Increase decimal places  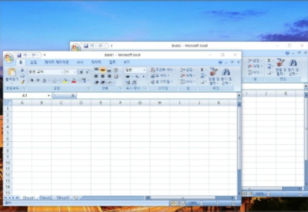(128, 82)
